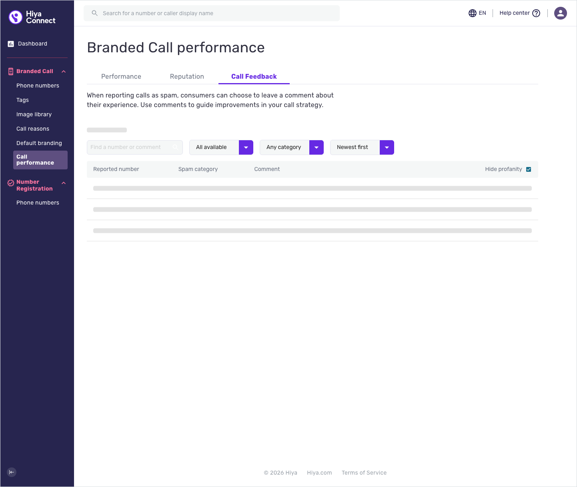Click the Branded Call phone icon
The width and height of the screenshot is (577, 487).
click(11, 72)
